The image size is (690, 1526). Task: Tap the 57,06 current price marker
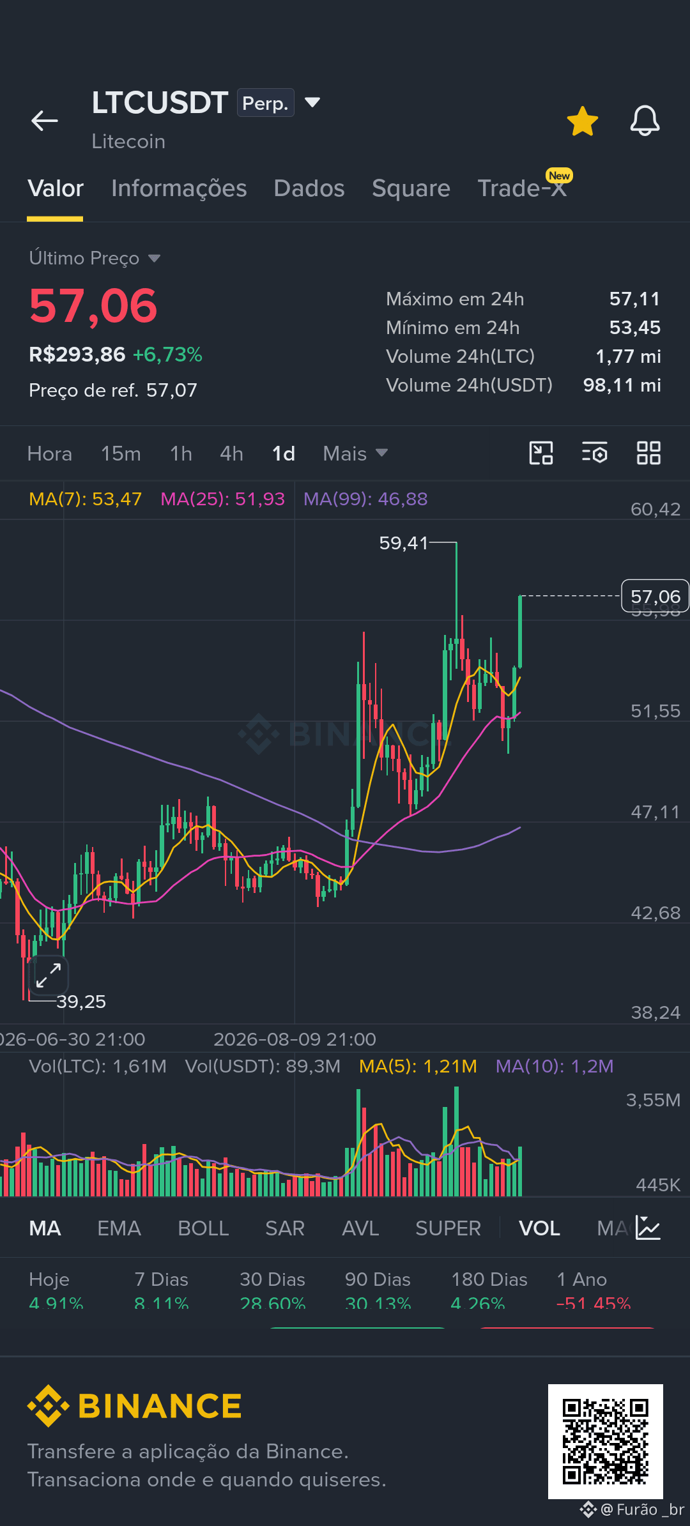pyautogui.click(x=655, y=596)
